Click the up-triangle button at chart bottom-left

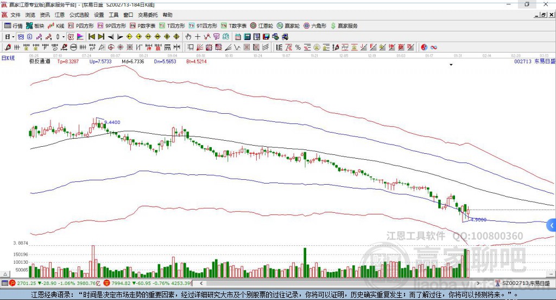pos(5,274)
